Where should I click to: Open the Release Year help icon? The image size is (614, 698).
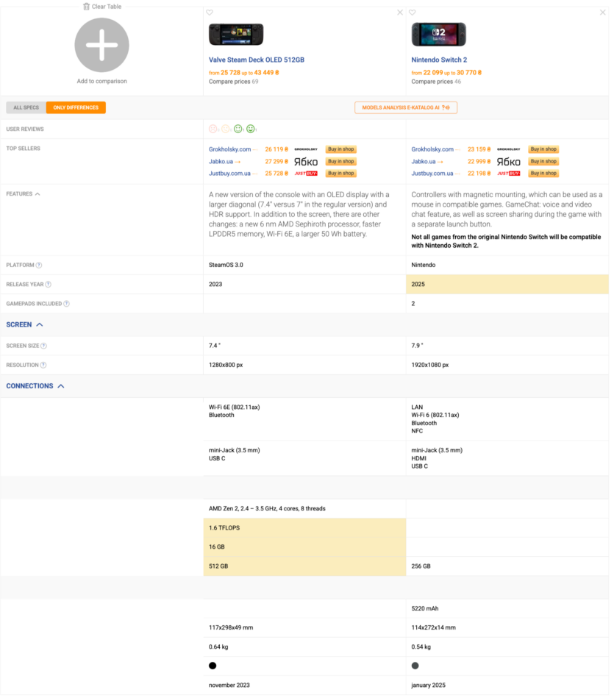point(48,285)
